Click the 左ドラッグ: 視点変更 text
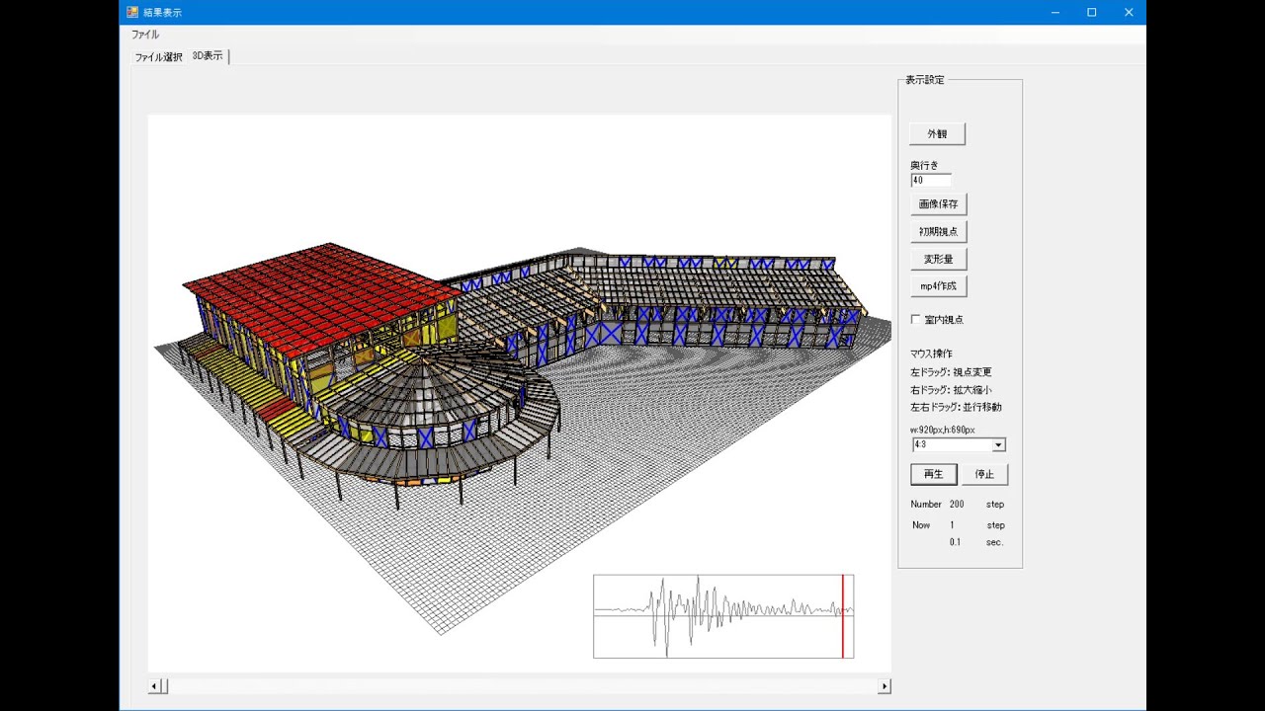Viewport: 1265px width, 711px height. click(951, 372)
